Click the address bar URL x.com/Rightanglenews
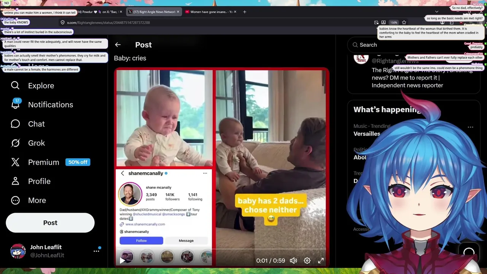 [108, 22]
